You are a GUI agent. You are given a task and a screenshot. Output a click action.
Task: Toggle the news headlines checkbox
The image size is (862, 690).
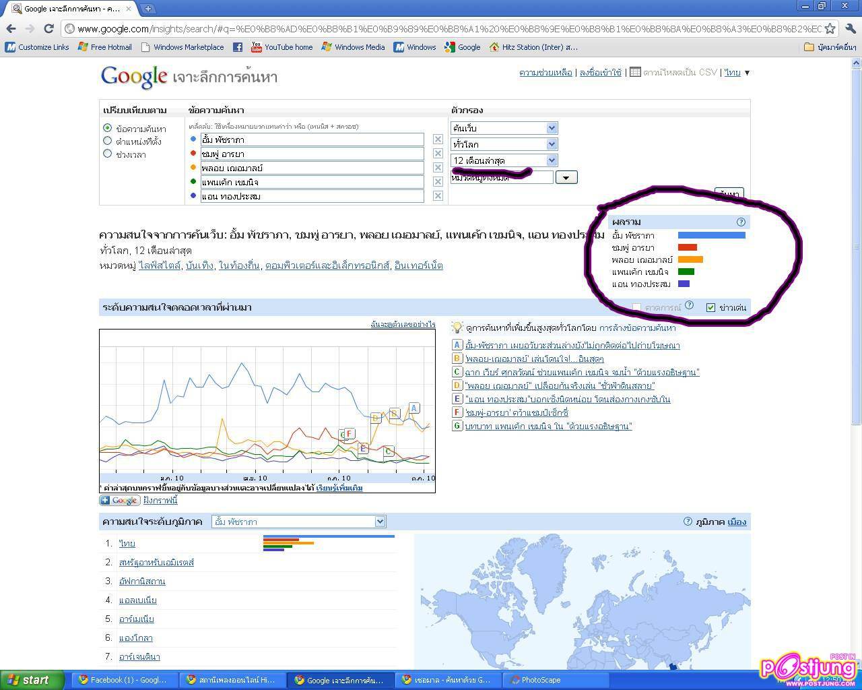(x=710, y=307)
